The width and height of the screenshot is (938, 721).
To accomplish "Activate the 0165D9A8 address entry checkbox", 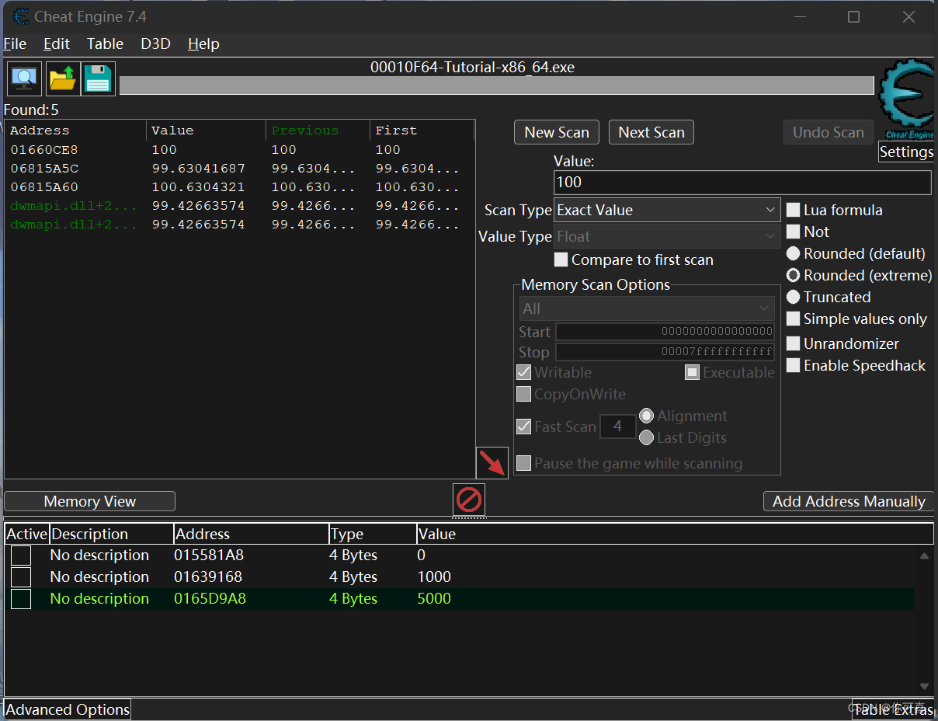I will click(x=21, y=599).
